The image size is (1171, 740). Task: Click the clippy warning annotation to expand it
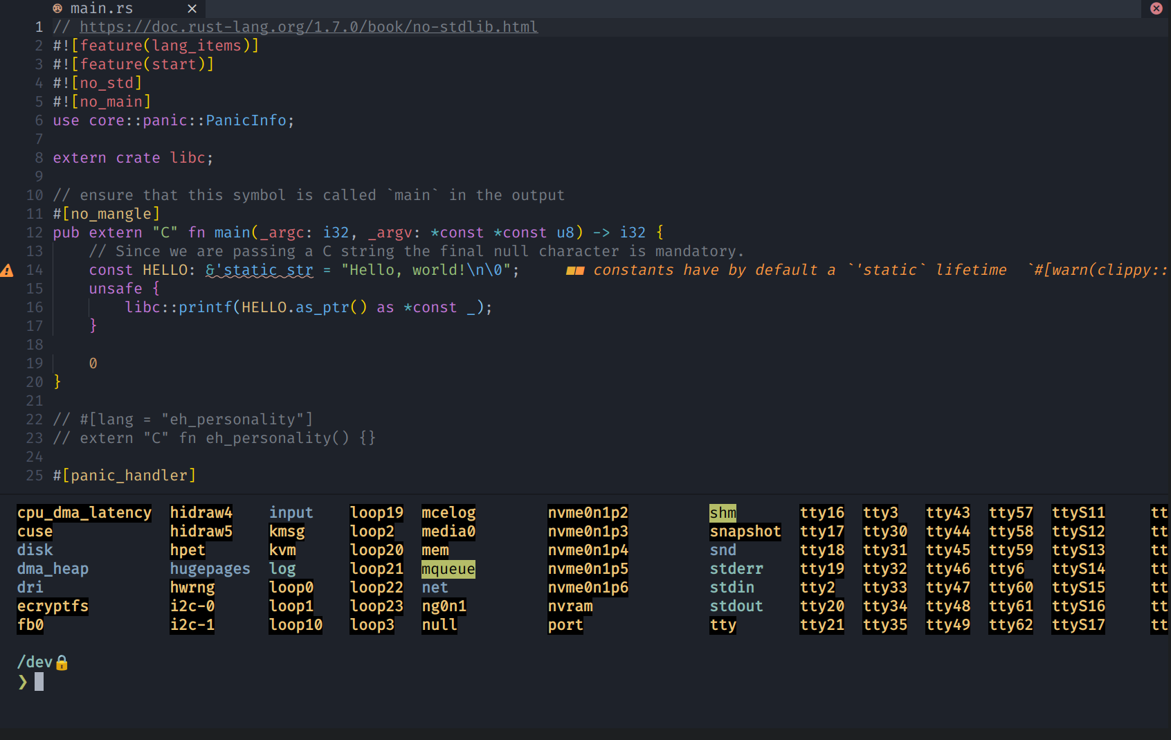796,270
